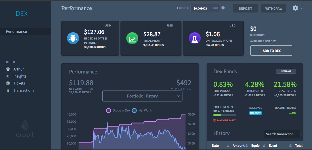The width and height of the screenshot is (312, 150).
Task: Click the Transactions droplet icon
Action: [x=8, y=90]
